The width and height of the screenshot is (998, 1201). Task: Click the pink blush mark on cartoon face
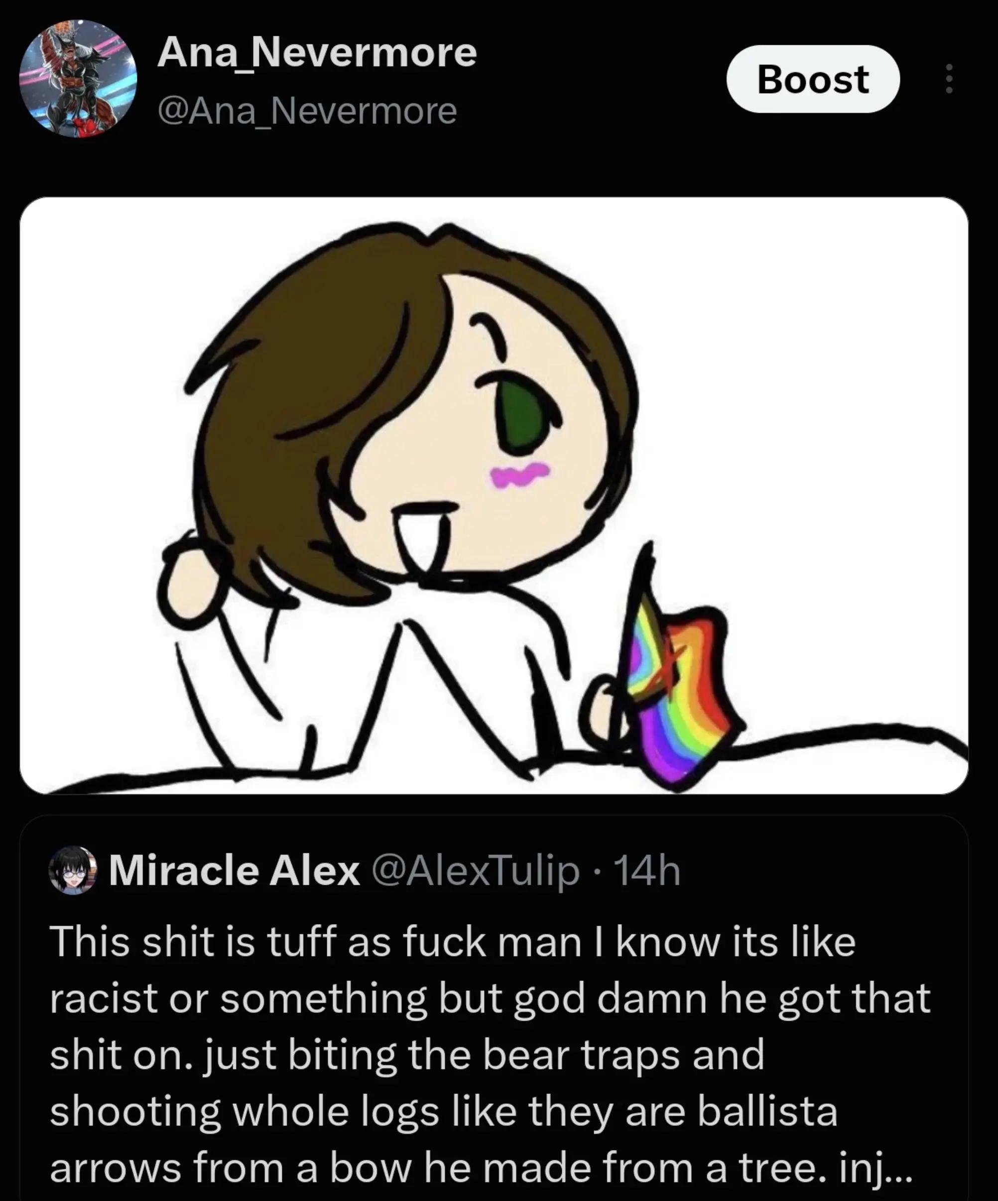[520, 474]
